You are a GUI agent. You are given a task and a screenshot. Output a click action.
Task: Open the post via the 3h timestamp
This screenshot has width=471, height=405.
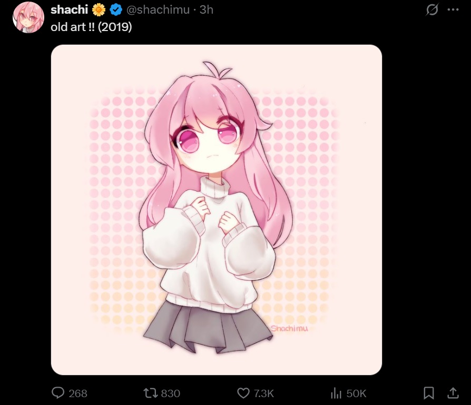pyautogui.click(x=207, y=10)
